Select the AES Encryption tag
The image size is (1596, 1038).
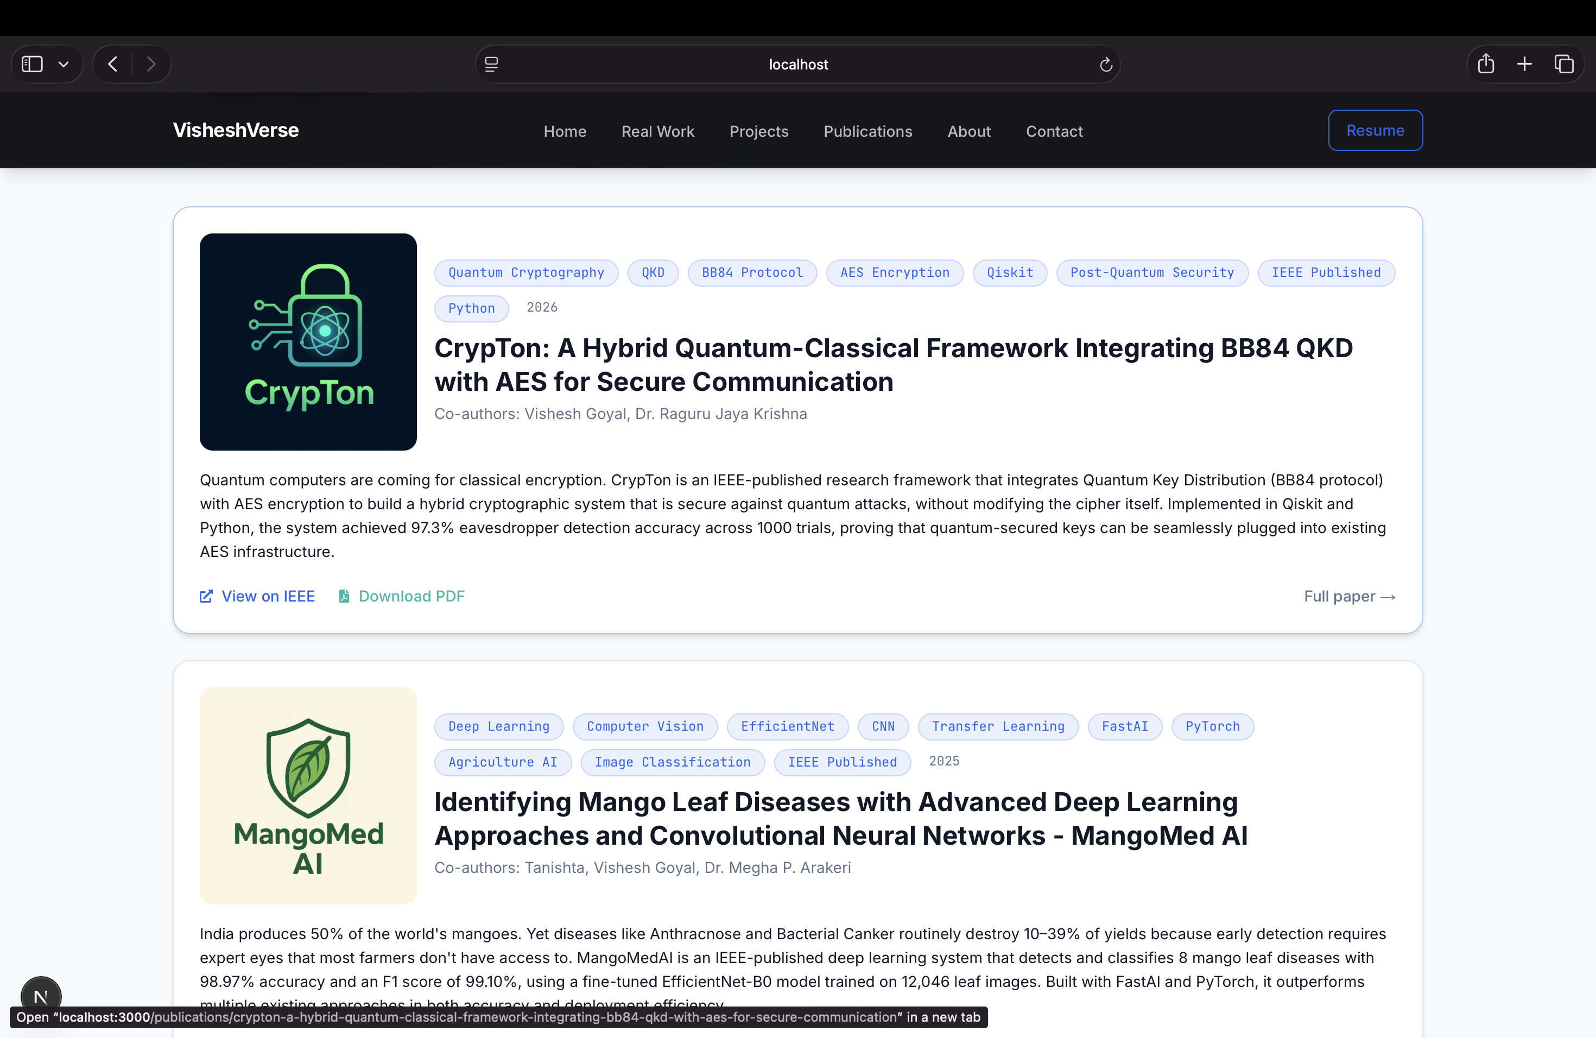pos(895,273)
